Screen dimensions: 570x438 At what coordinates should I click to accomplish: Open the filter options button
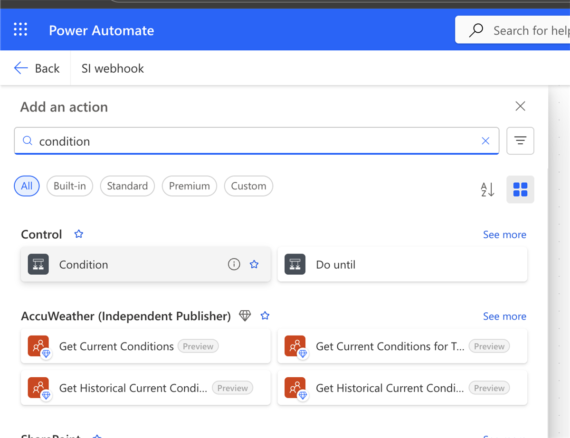pyautogui.click(x=520, y=141)
